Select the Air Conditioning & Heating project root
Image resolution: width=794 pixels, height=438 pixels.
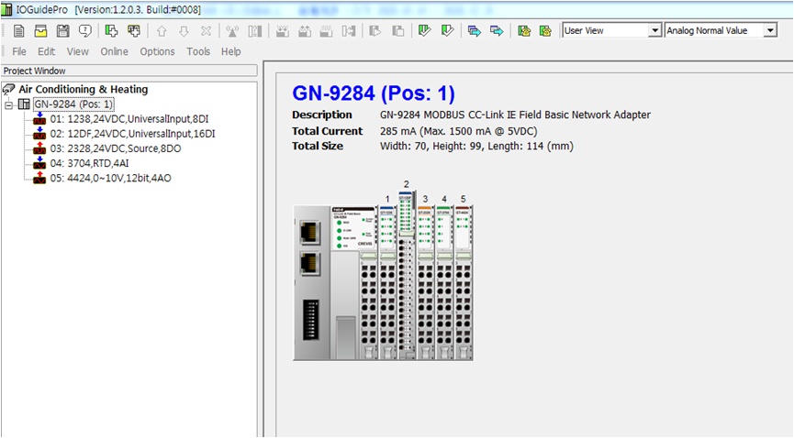[x=83, y=90]
